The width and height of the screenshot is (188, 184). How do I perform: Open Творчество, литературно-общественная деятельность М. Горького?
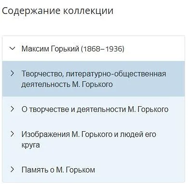(94, 79)
